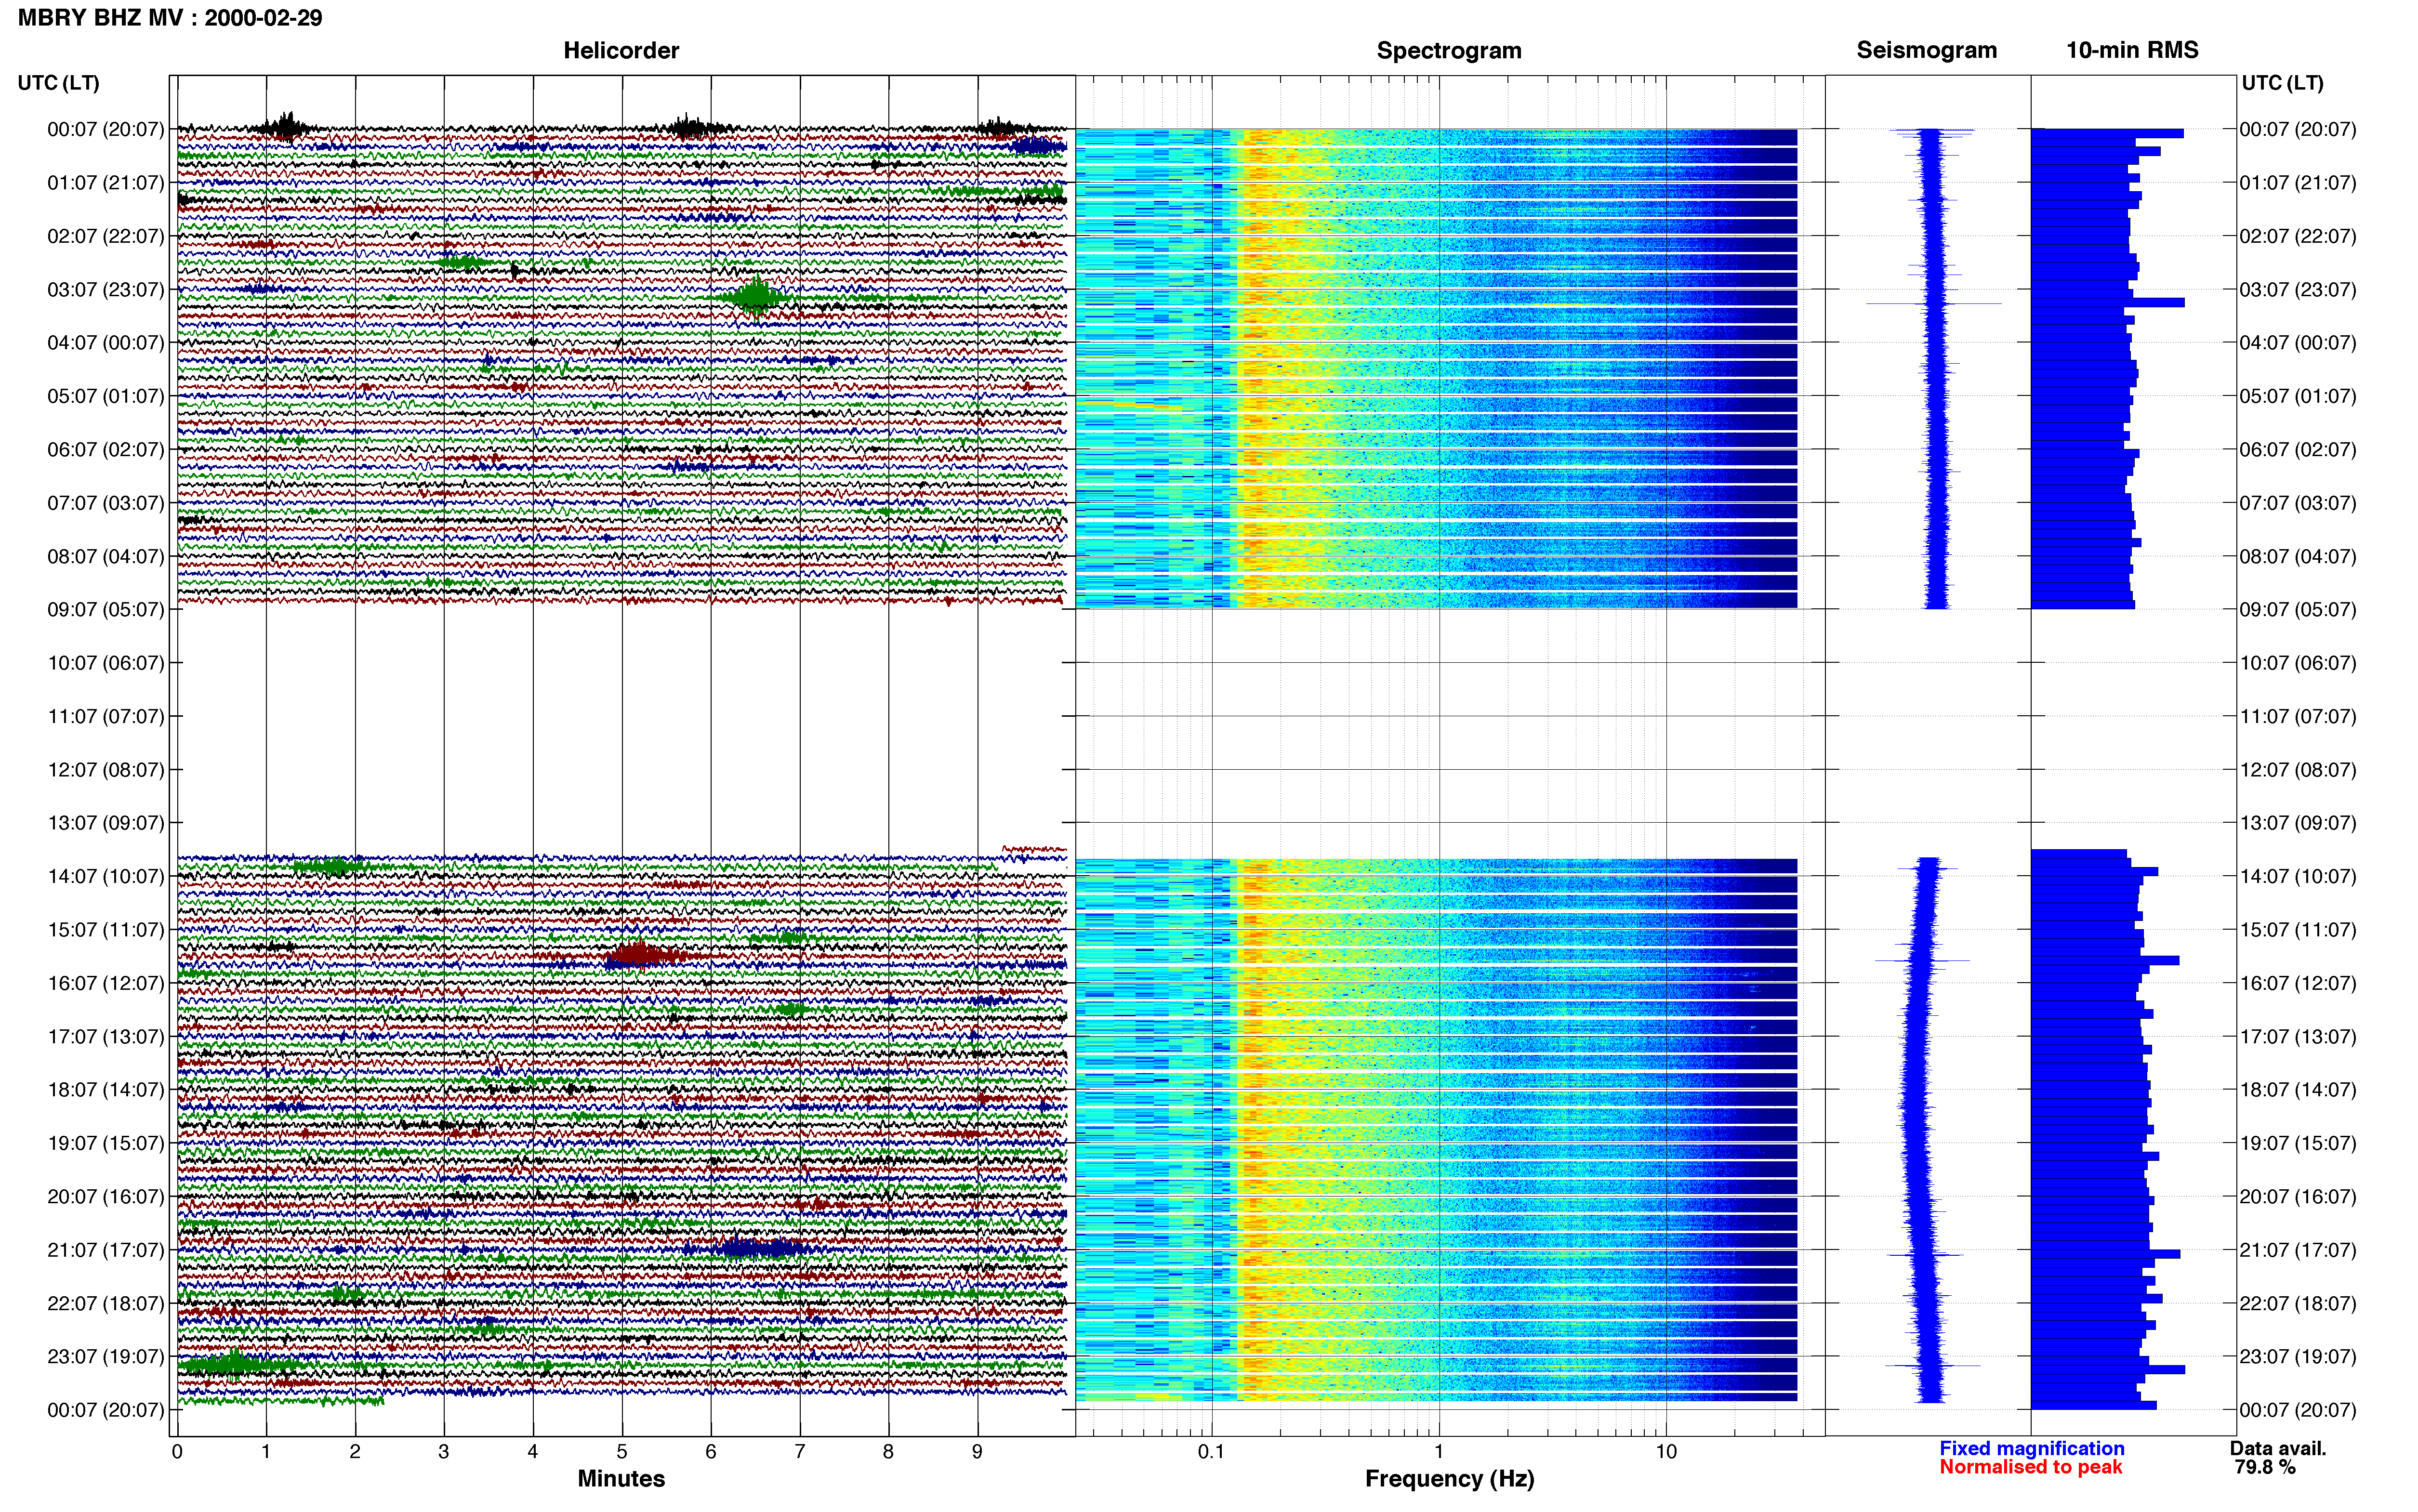
Task: Click left time label '00:07 (20:07)' at top
Action: pos(106,129)
